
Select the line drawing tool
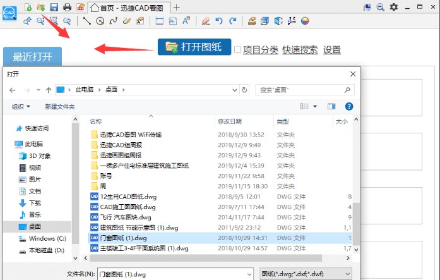(x=86, y=21)
